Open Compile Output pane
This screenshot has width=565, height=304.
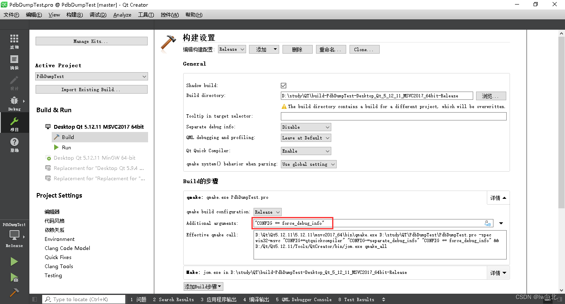point(256,299)
